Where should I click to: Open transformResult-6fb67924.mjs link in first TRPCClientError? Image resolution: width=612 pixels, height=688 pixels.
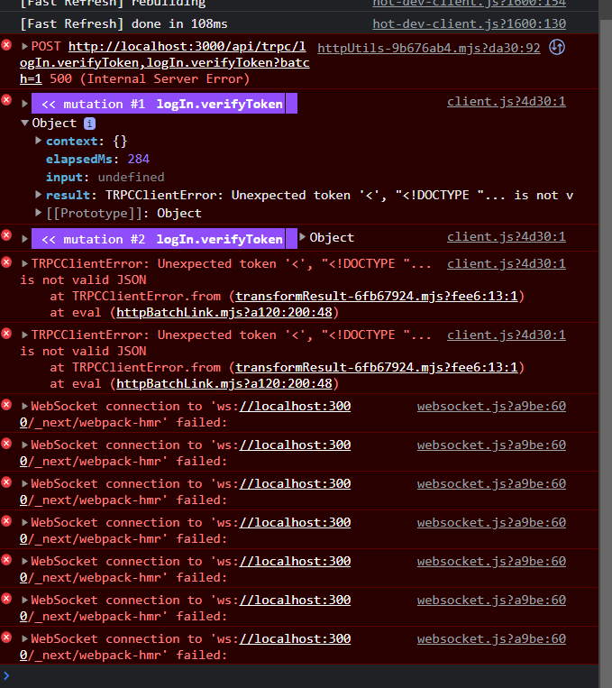pos(377,296)
